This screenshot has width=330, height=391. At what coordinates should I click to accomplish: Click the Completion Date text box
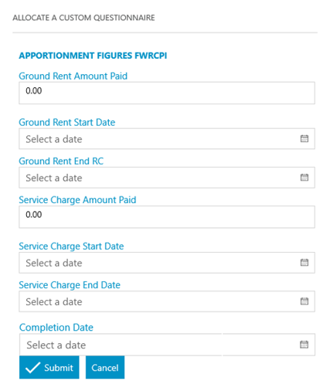(x=167, y=345)
